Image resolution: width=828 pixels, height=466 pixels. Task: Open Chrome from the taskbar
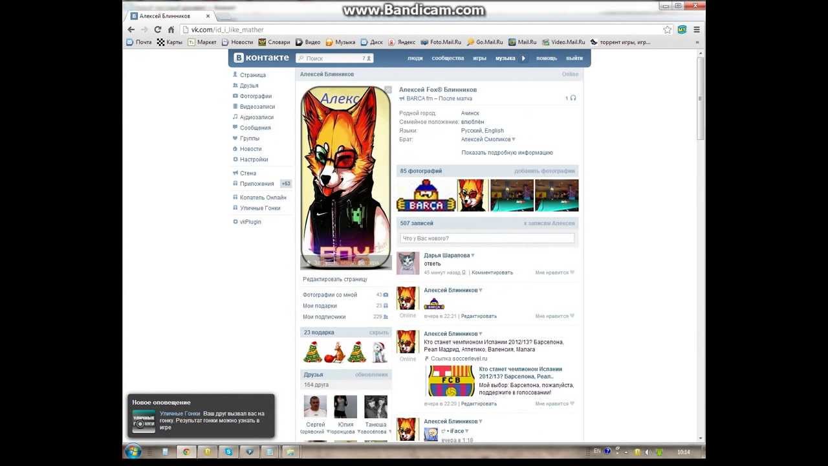tap(186, 452)
